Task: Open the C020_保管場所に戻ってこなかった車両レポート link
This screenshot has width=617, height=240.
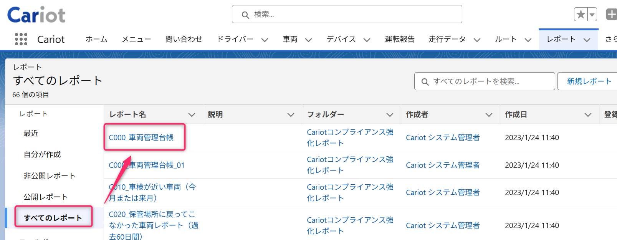Action: click(154, 225)
